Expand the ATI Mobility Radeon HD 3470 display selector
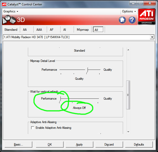Image resolution: width=158 pixels, height=152 pixels. click(152, 37)
